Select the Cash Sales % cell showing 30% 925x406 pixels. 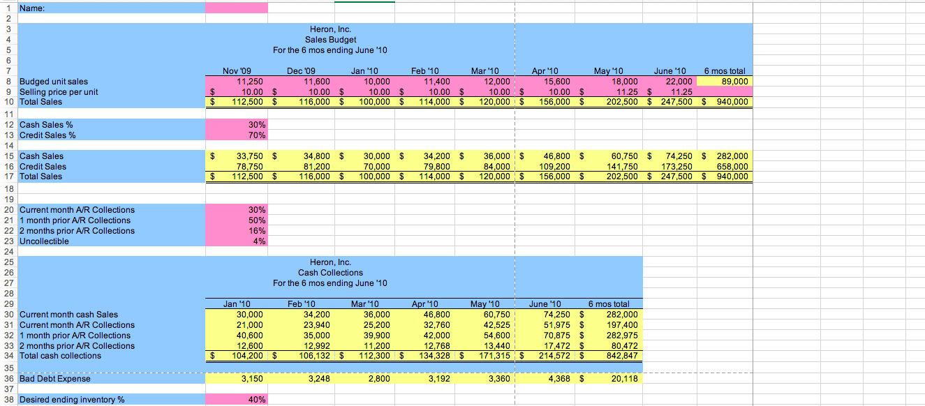tap(235, 124)
